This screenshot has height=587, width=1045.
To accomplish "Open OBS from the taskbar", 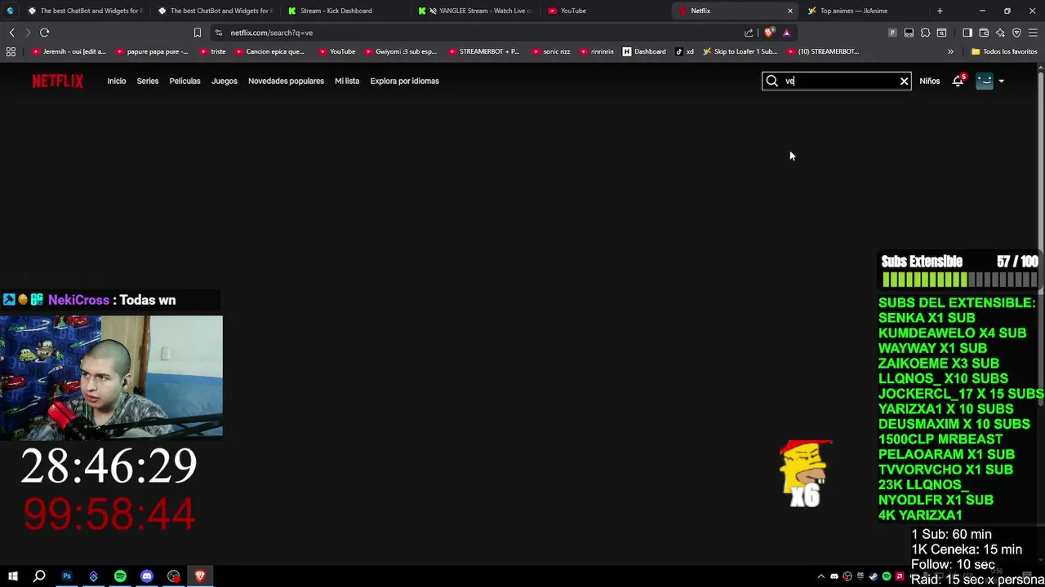I will click(x=174, y=576).
